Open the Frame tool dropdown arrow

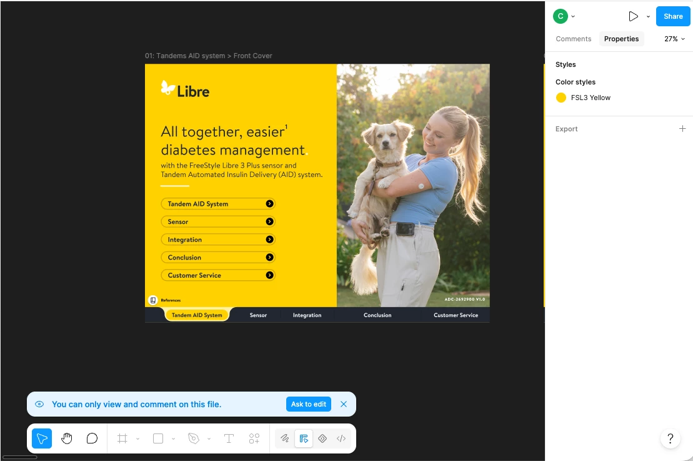click(x=138, y=438)
